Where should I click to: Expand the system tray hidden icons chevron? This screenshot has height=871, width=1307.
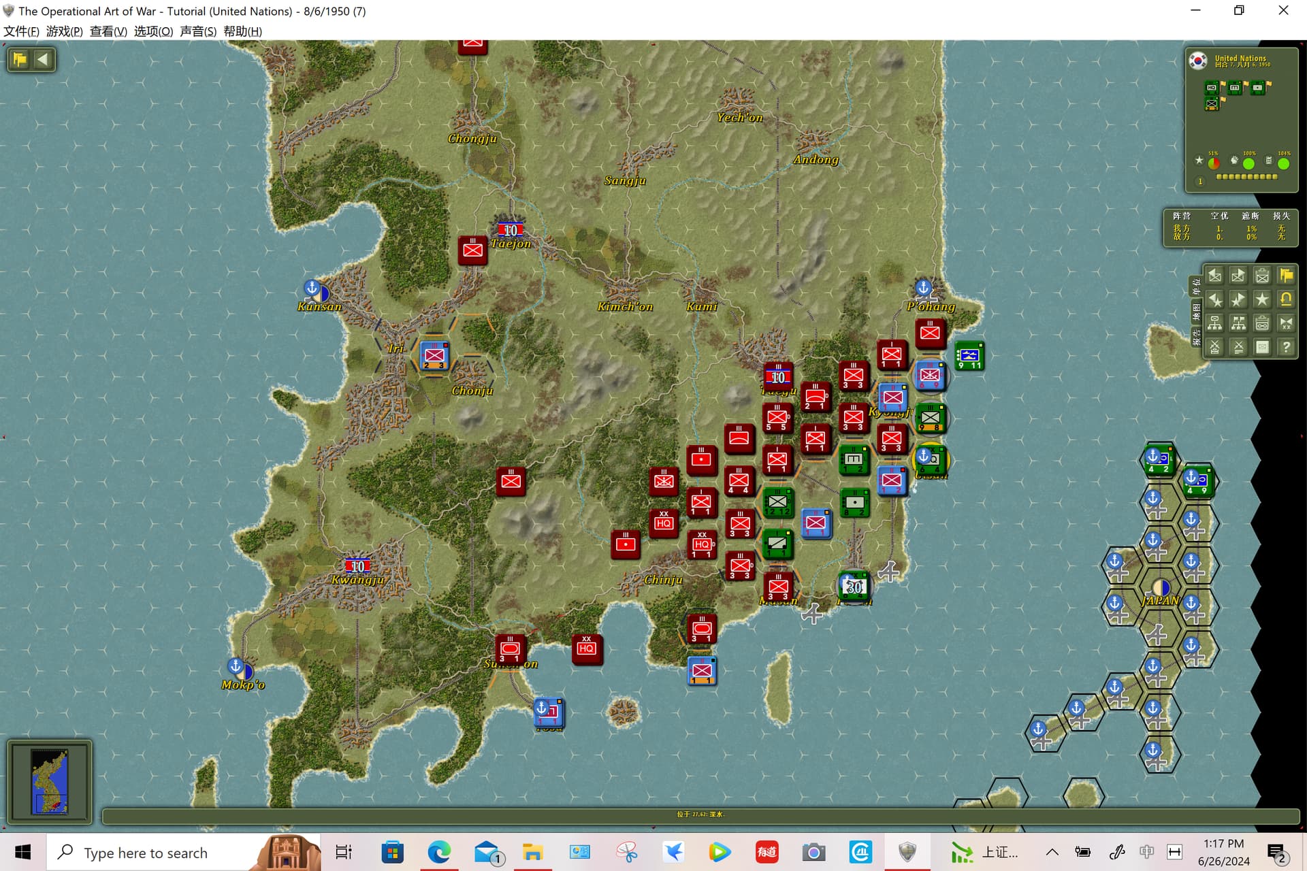tap(1052, 852)
